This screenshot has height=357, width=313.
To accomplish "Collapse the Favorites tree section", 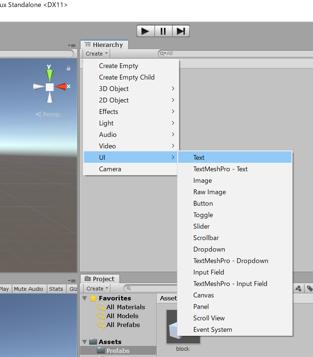I will (x=85, y=298).
